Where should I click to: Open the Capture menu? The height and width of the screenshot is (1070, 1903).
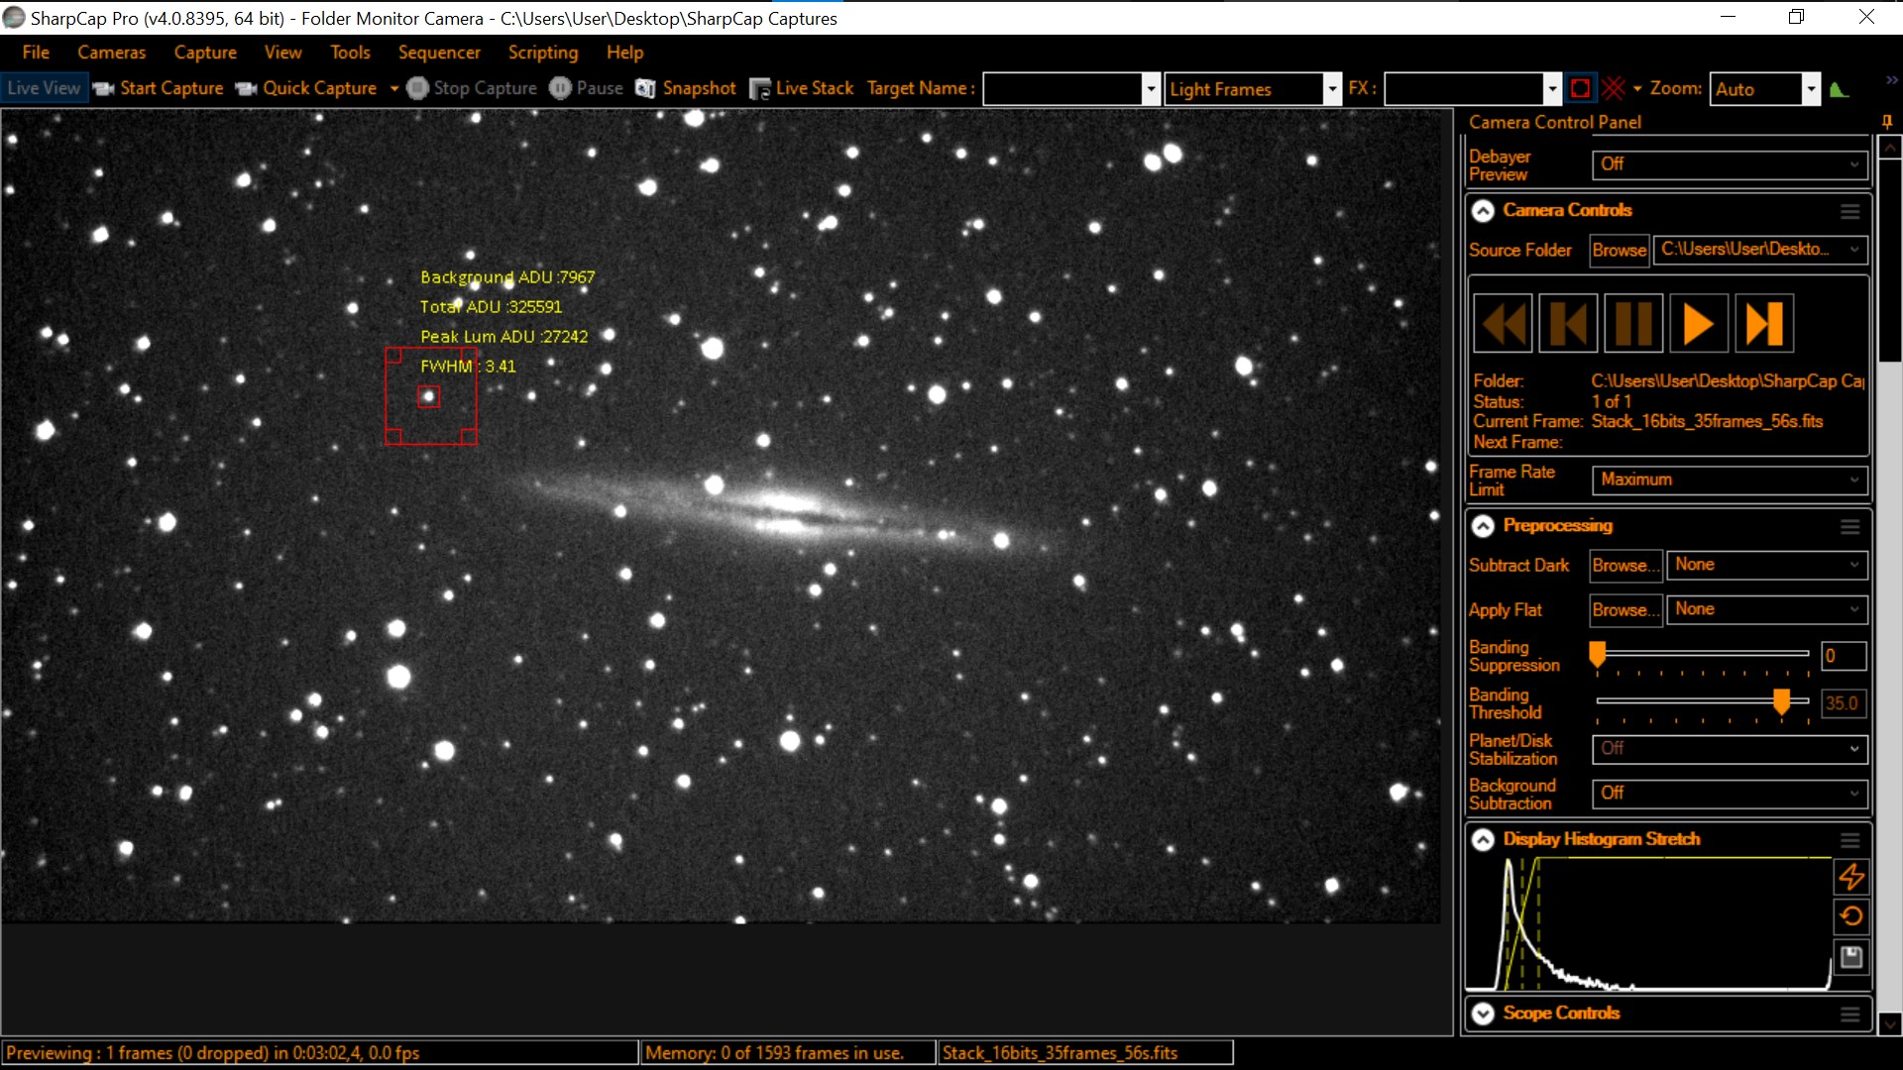(x=205, y=53)
